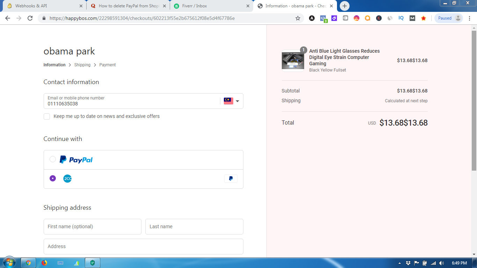Open the 'Webhooks & API' tab
Image resolution: width=477 pixels, height=268 pixels.
point(42,6)
